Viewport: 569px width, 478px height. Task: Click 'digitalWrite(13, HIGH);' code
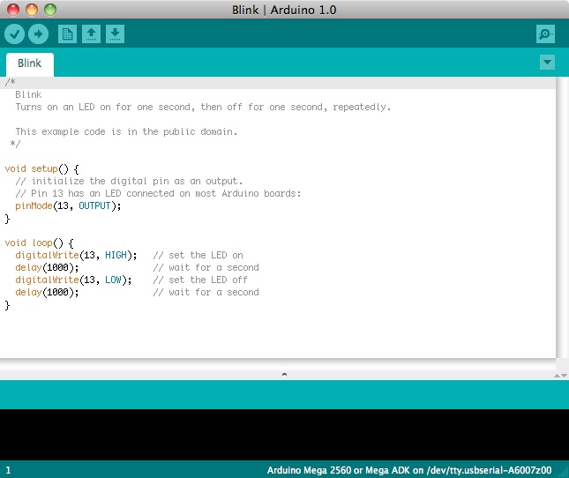point(76,256)
